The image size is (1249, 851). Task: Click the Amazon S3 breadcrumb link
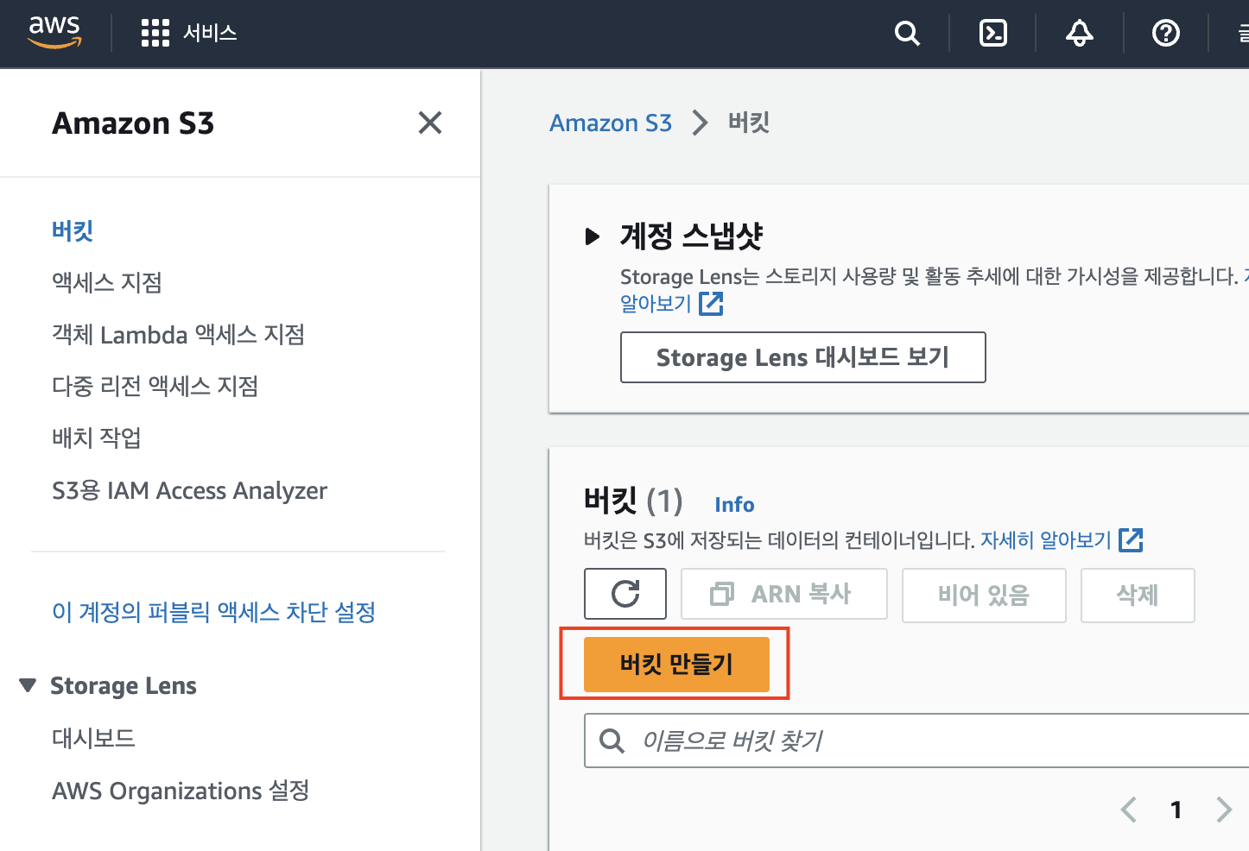click(x=611, y=123)
